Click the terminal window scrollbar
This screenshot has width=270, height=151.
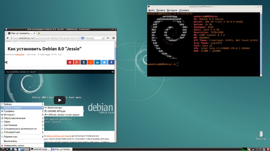261,44
